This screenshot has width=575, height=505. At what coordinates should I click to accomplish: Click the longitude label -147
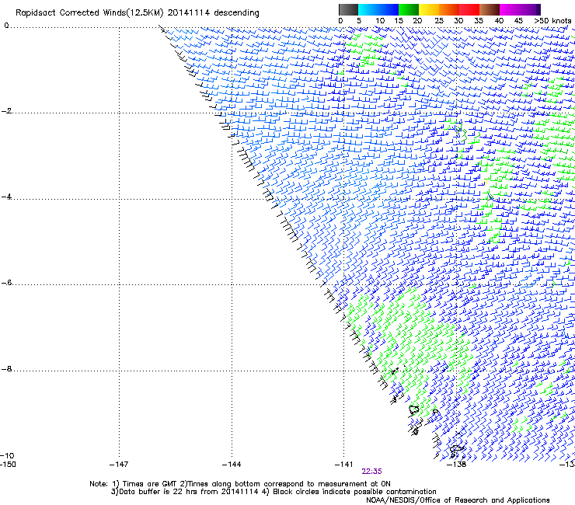pyautogui.click(x=119, y=465)
